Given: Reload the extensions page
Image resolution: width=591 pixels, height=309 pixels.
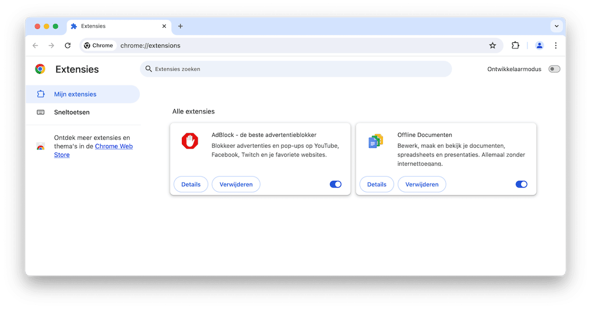Looking at the screenshot, I should click(x=68, y=46).
